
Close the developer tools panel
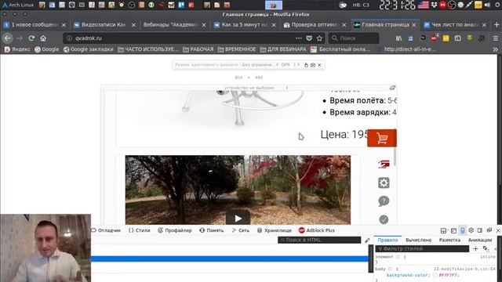pos(498,230)
